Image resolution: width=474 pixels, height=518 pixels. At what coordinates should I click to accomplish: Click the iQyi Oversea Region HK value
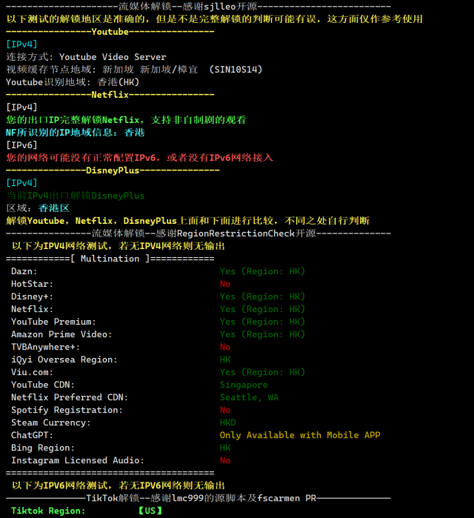pos(225,359)
